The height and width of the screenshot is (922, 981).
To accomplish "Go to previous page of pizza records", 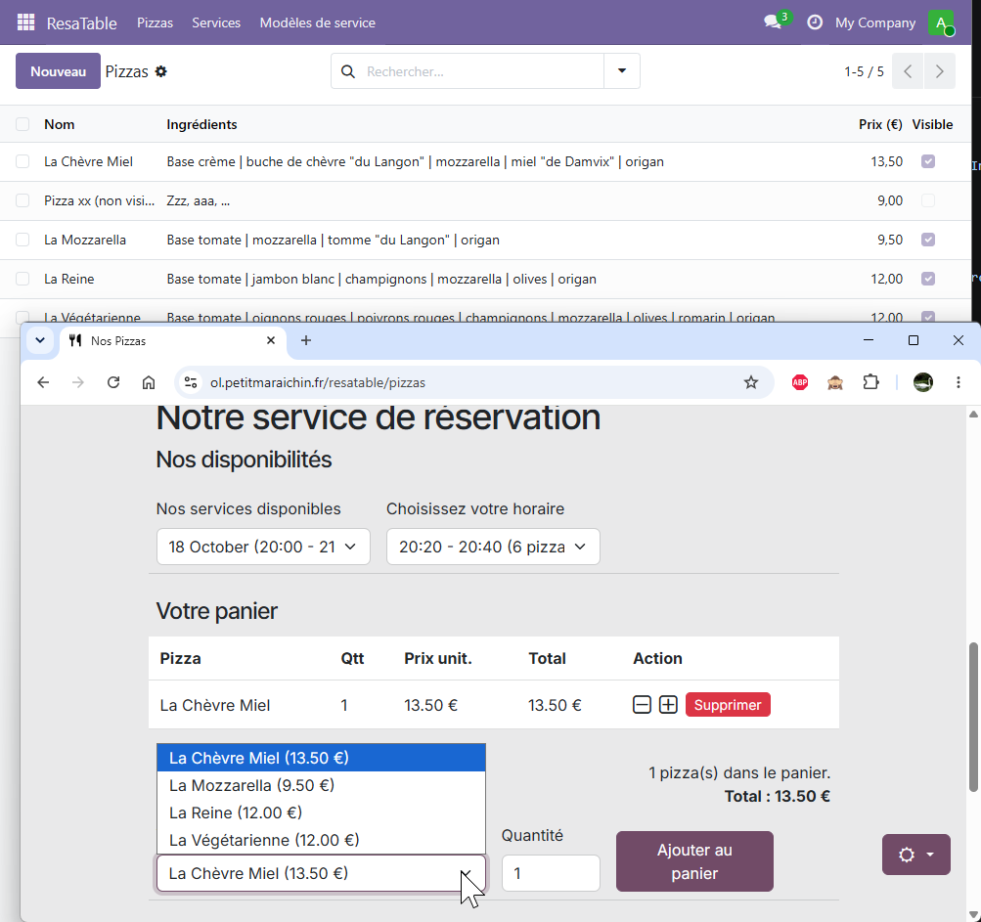I will point(908,71).
